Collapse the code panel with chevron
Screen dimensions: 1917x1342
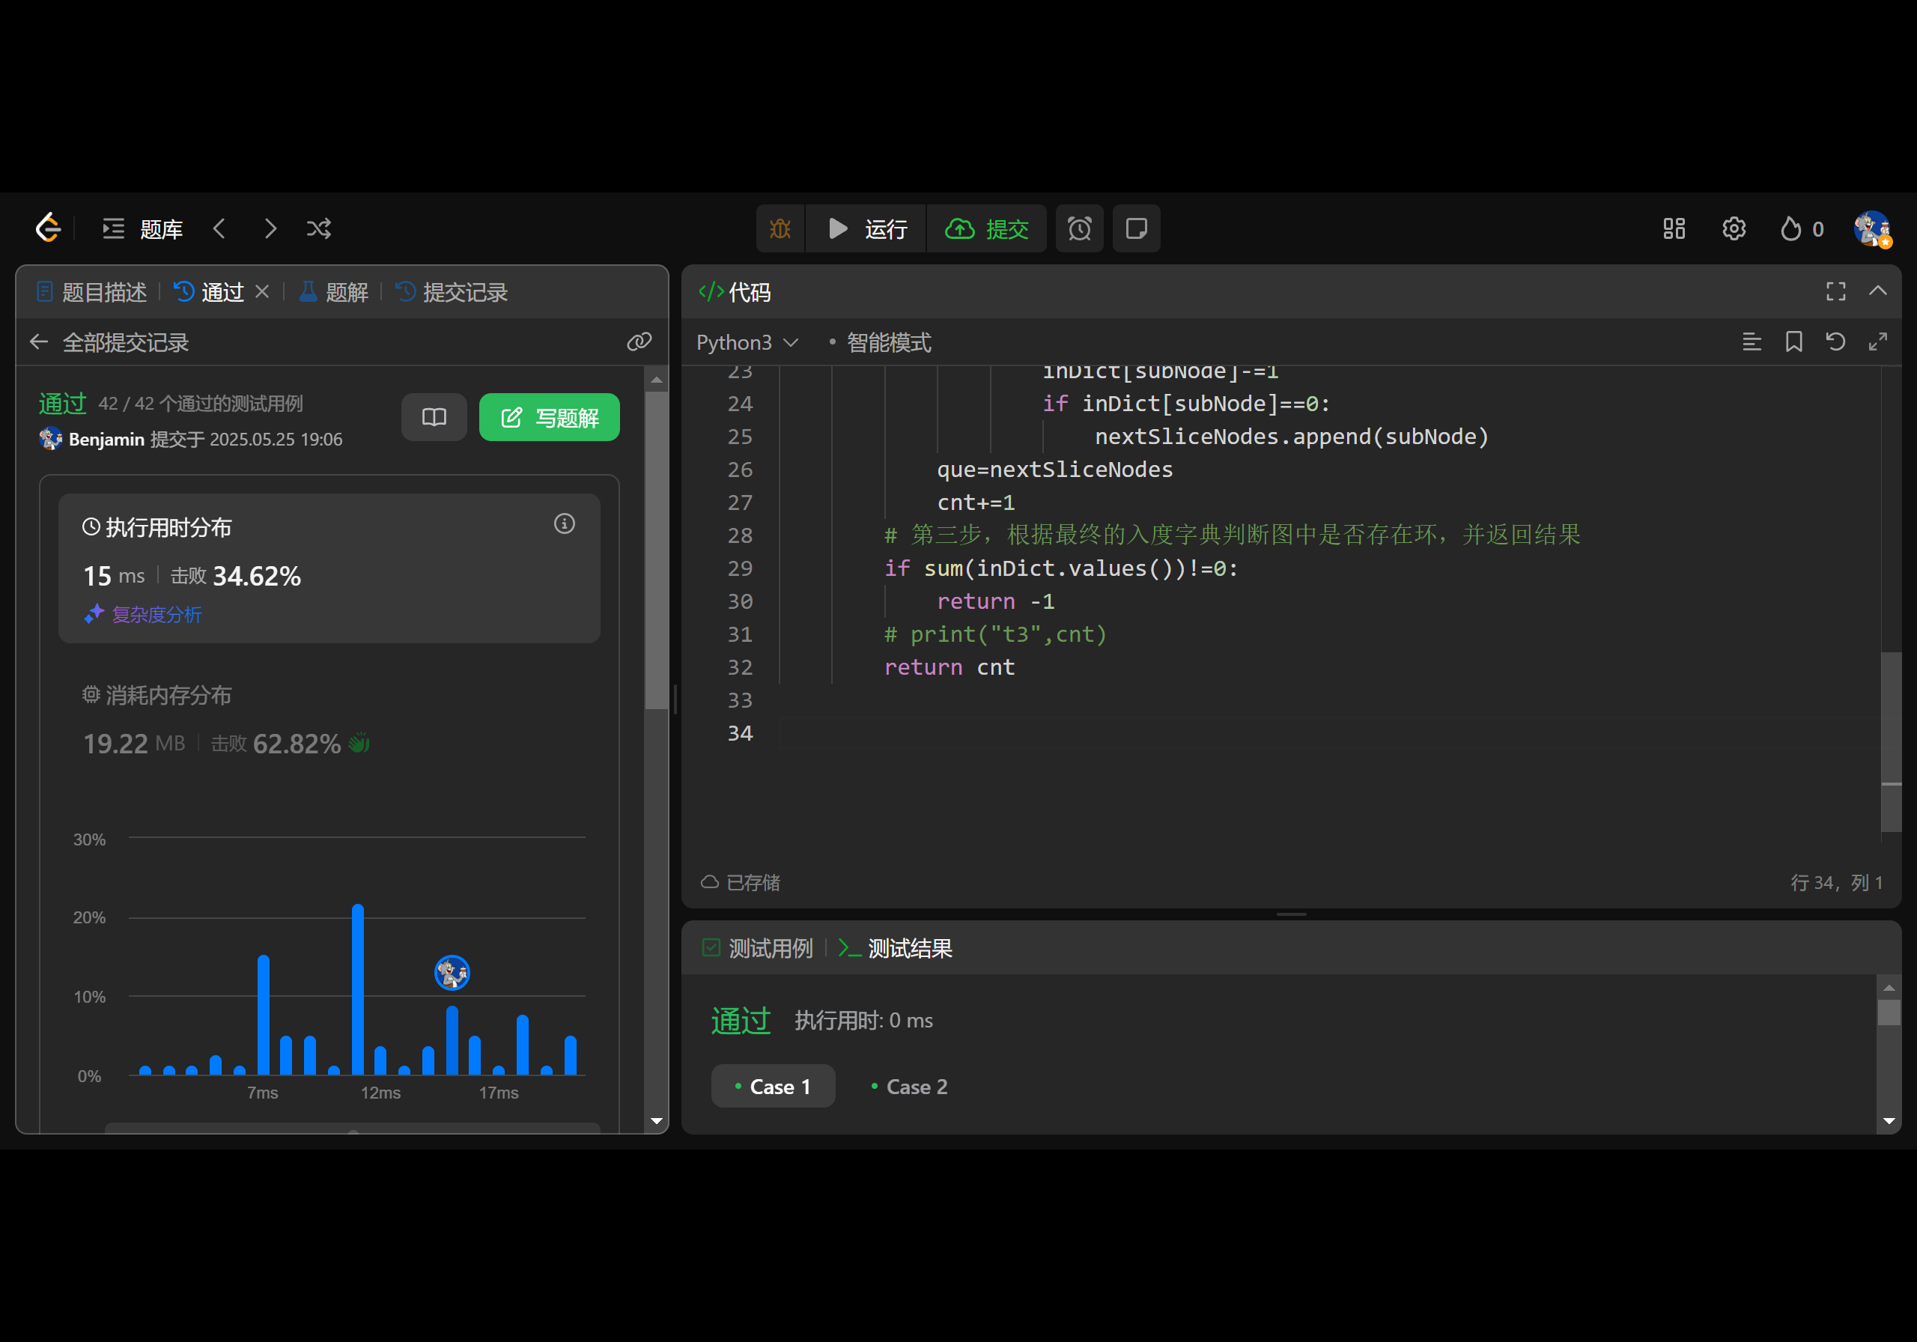coord(1878,291)
